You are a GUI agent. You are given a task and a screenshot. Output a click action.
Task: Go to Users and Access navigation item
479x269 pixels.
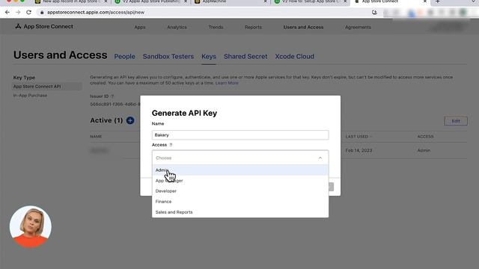(x=303, y=27)
